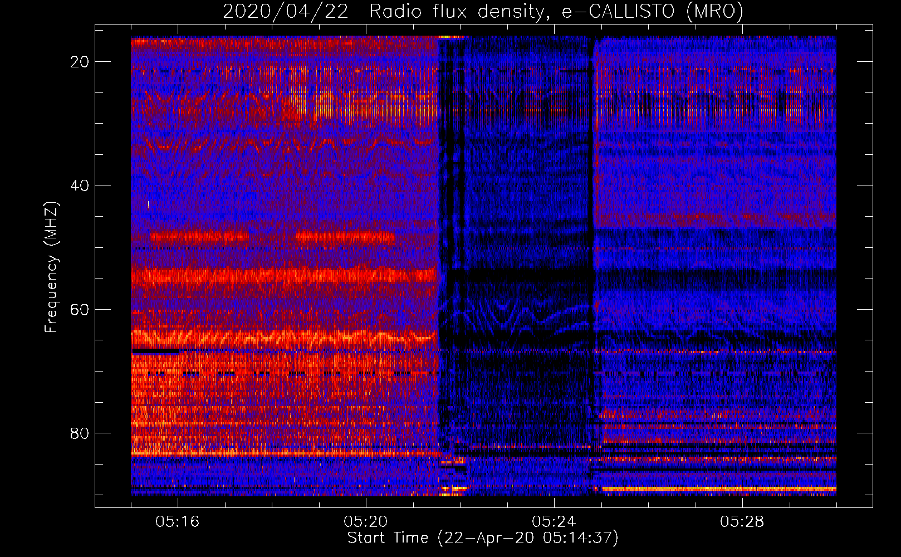The height and width of the screenshot is (557, 901).
Task: Click the 05:16 time tick label
Action: click(x=178, y=521)
